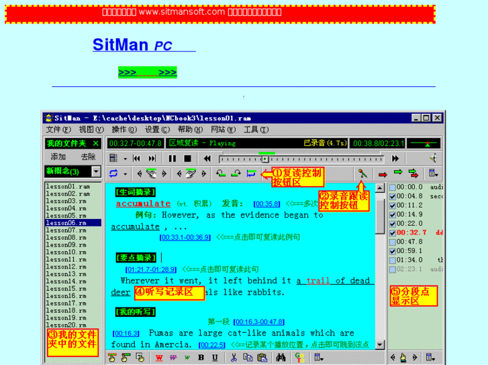
Task: Click the binoculars find icon
Action: 281,358
